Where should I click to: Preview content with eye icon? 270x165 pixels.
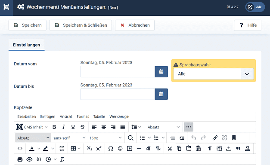29,159
